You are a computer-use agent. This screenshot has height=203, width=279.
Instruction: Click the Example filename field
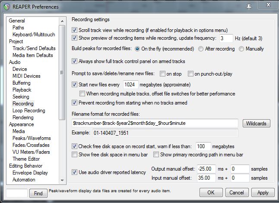tap(165, 133)
